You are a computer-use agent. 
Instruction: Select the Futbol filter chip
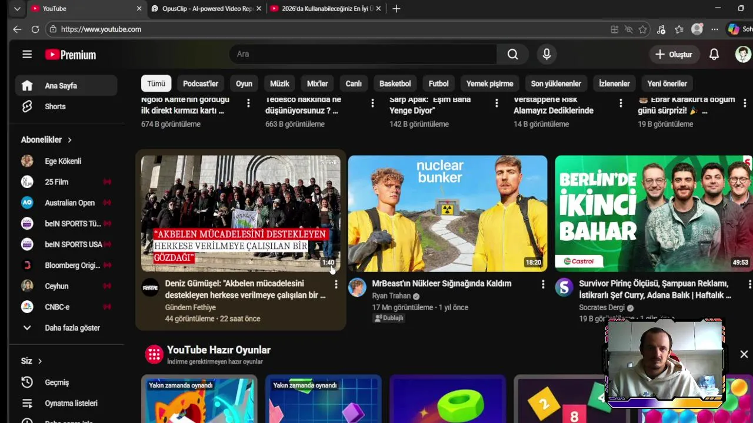[439, 83]
